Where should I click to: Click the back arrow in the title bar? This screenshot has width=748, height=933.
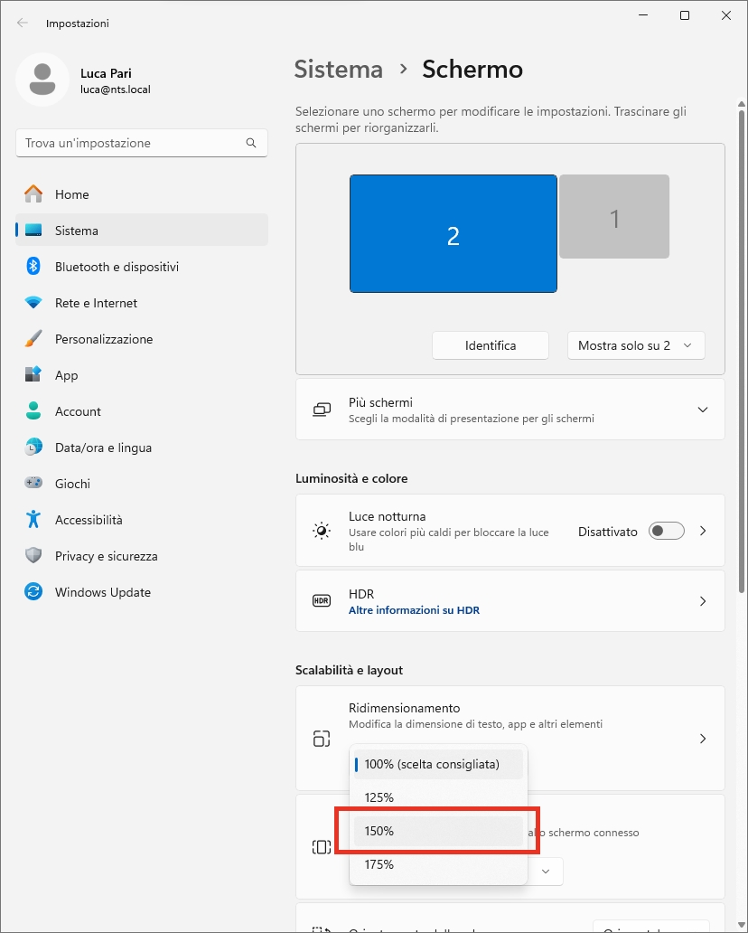click(x=23, y=23)
